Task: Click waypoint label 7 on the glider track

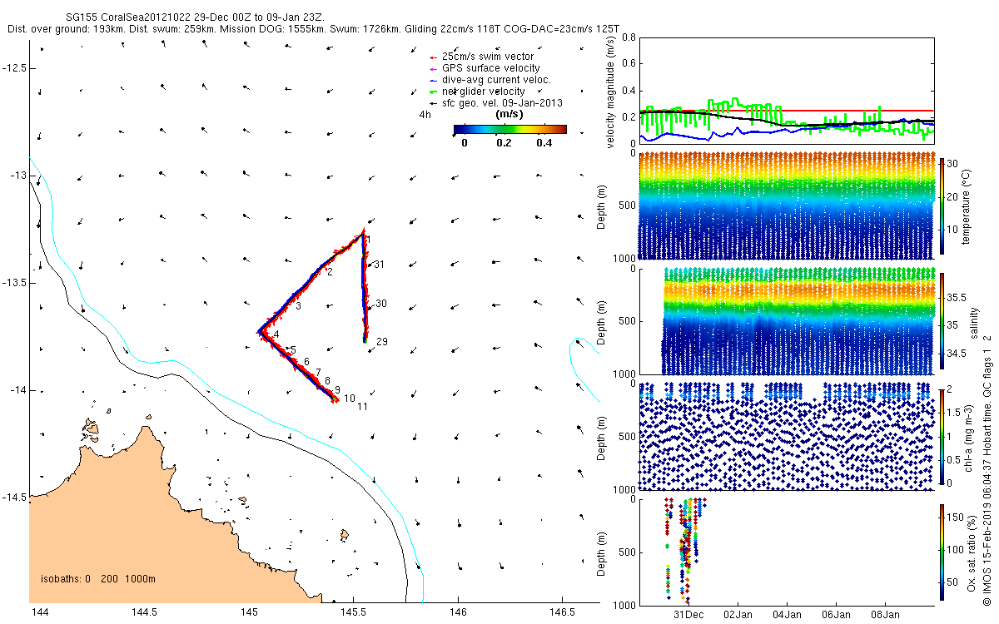Action: coord(319,372)
